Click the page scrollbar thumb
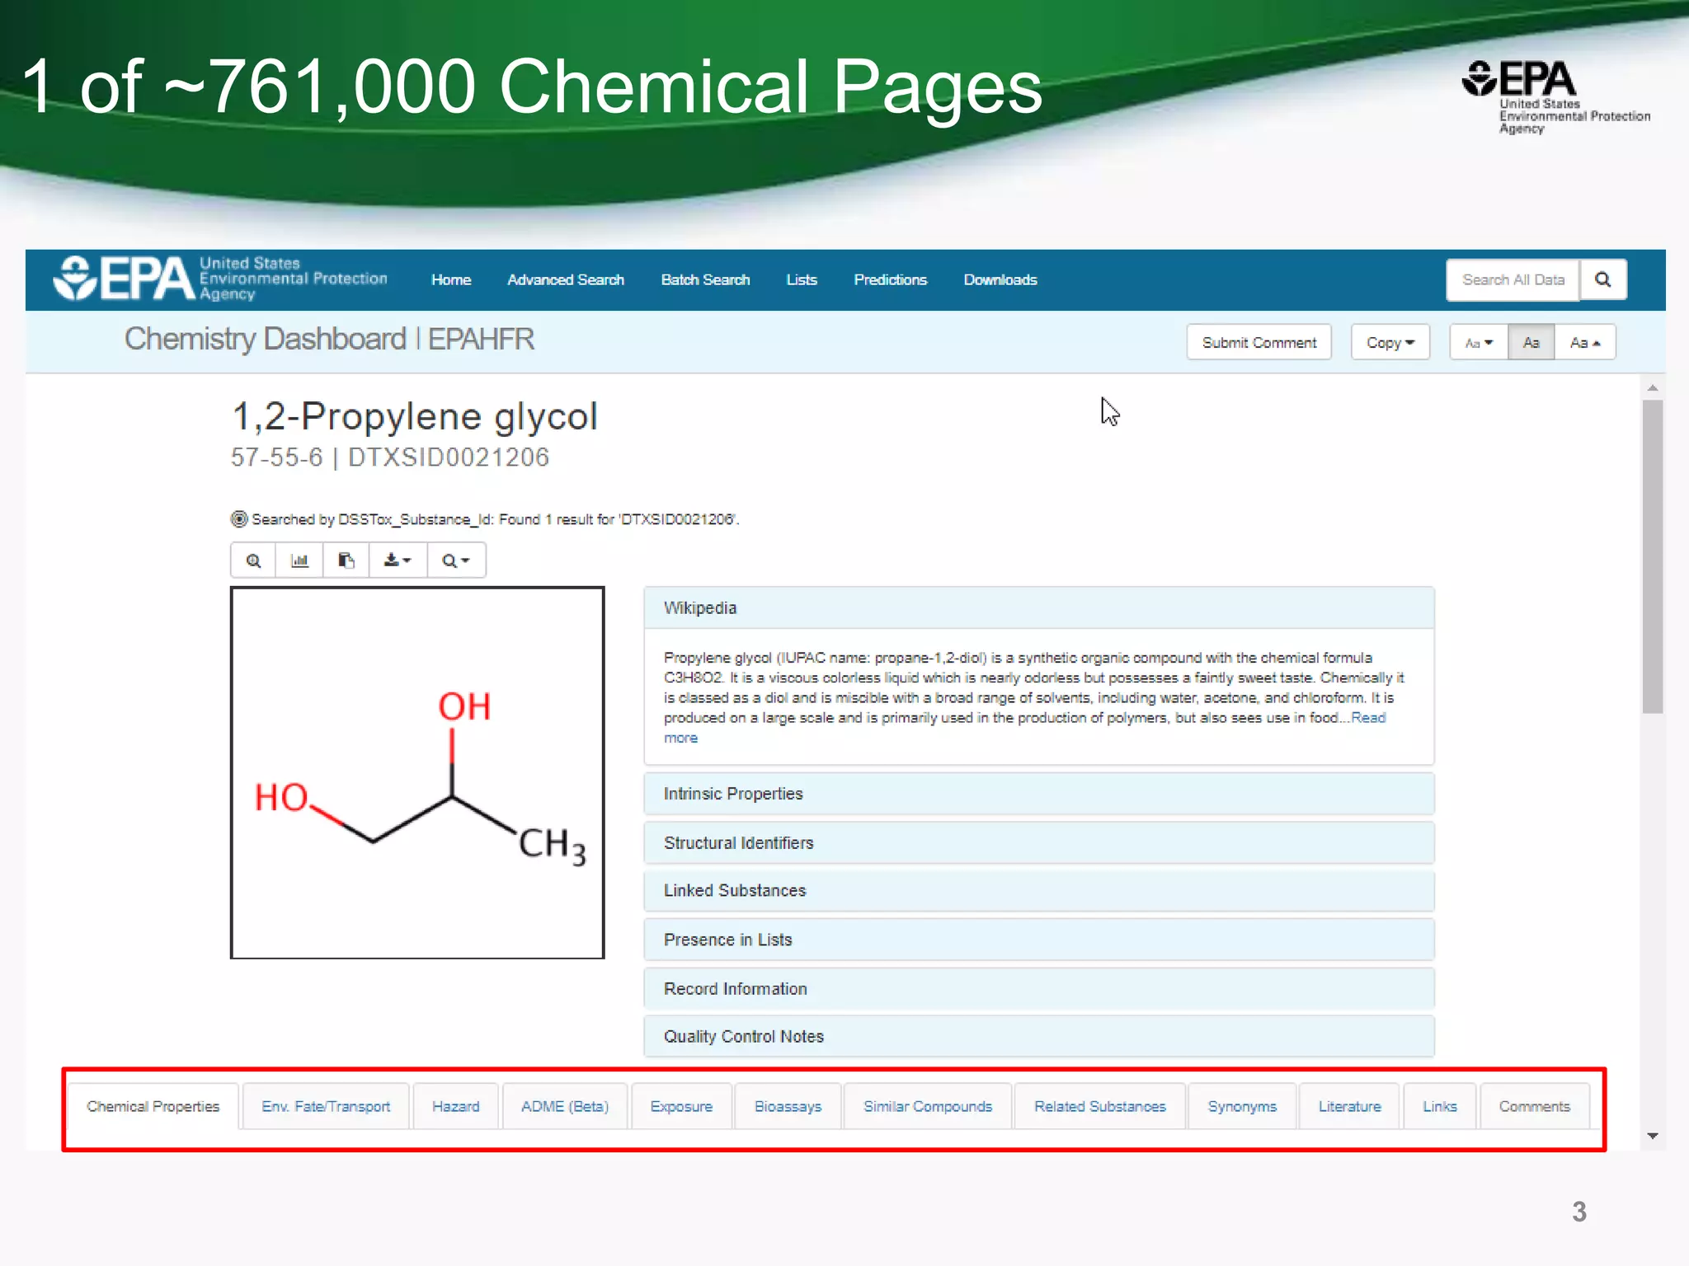The image size is (1689, 1266). (1652, 556)
